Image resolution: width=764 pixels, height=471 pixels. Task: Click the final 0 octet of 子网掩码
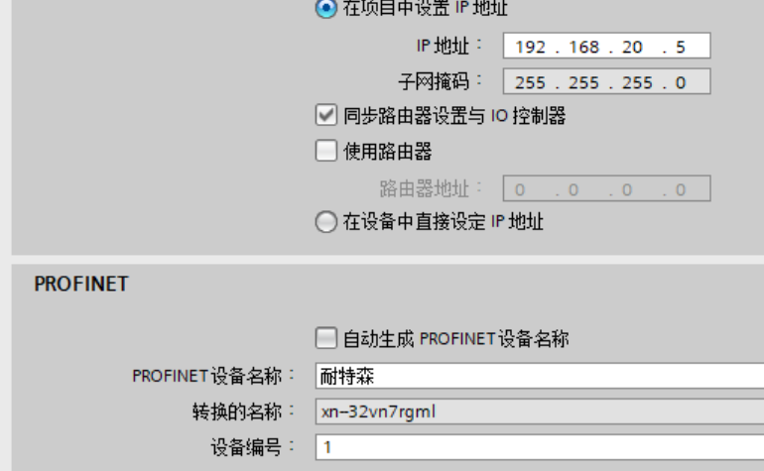(x=681, y=82)
